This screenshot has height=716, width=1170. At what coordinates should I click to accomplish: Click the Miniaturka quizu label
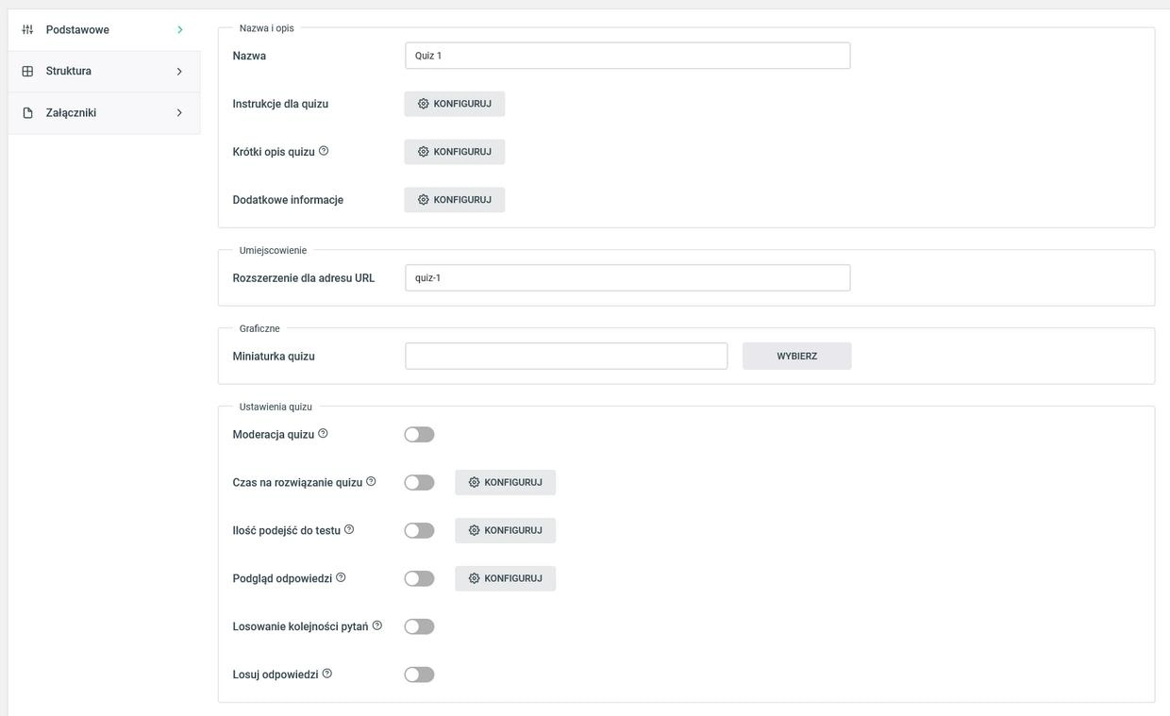tap(274, 357)
